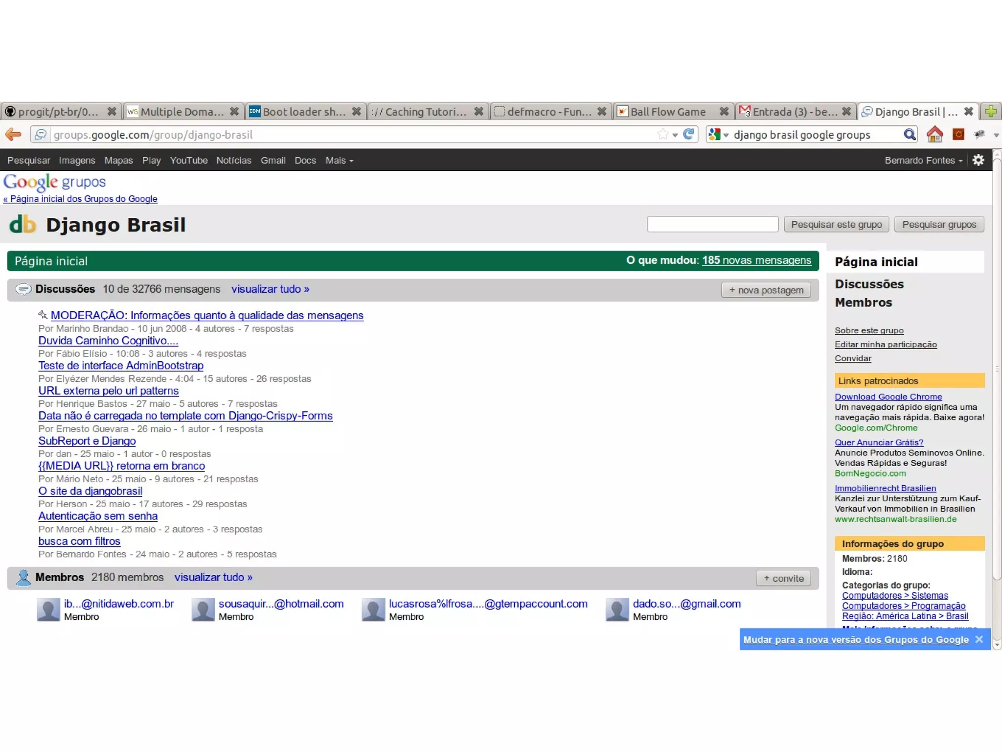The width and height of the screenshot is (1002, 752).
Task: Open the 185 novas mensagens link
Action: coord(756,260)
